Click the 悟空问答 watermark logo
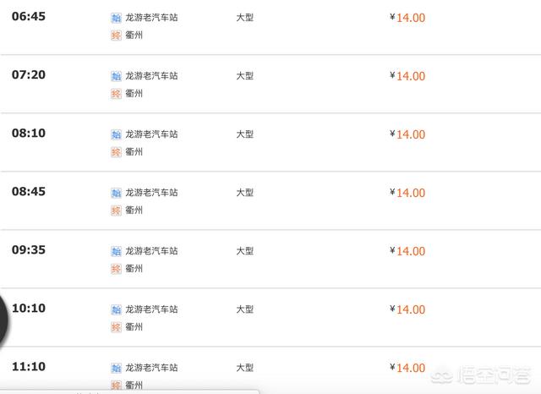The image size is (541, 394). (481, 375)
